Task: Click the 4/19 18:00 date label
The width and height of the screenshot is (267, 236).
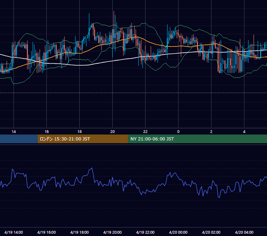Action: (80, 232)
